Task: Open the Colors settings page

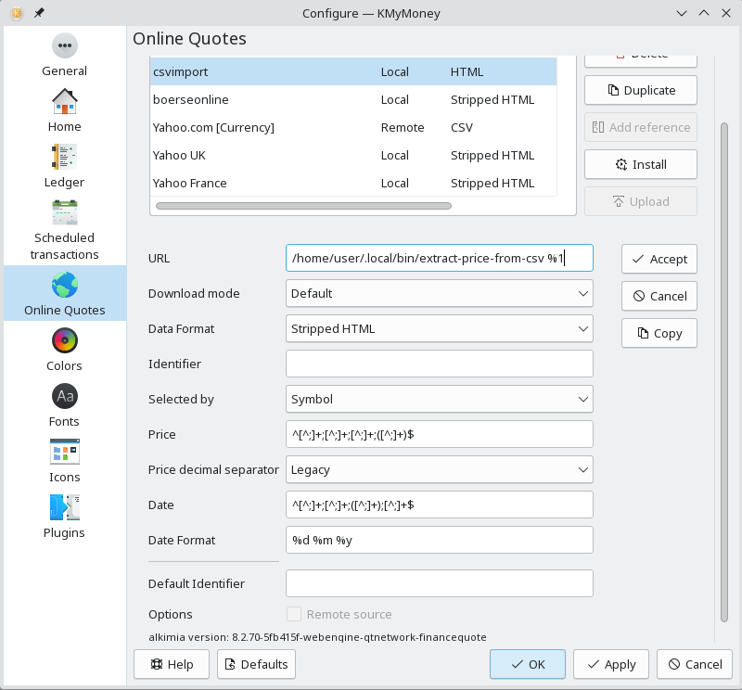Action: click(x=64, y=350)
